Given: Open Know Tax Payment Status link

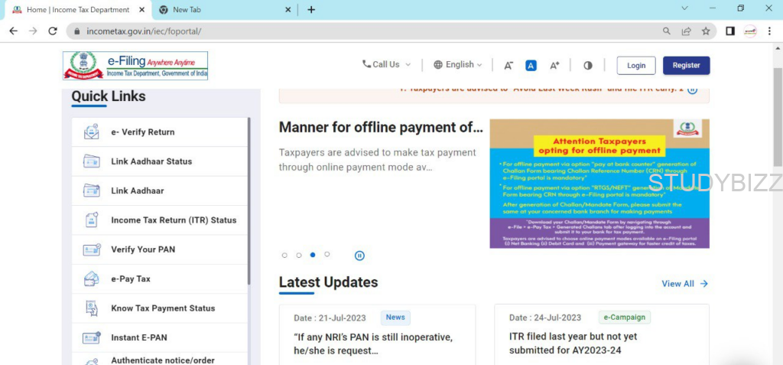Looking at the screenshot, I should pyautogui.click(x=163, y=308).
